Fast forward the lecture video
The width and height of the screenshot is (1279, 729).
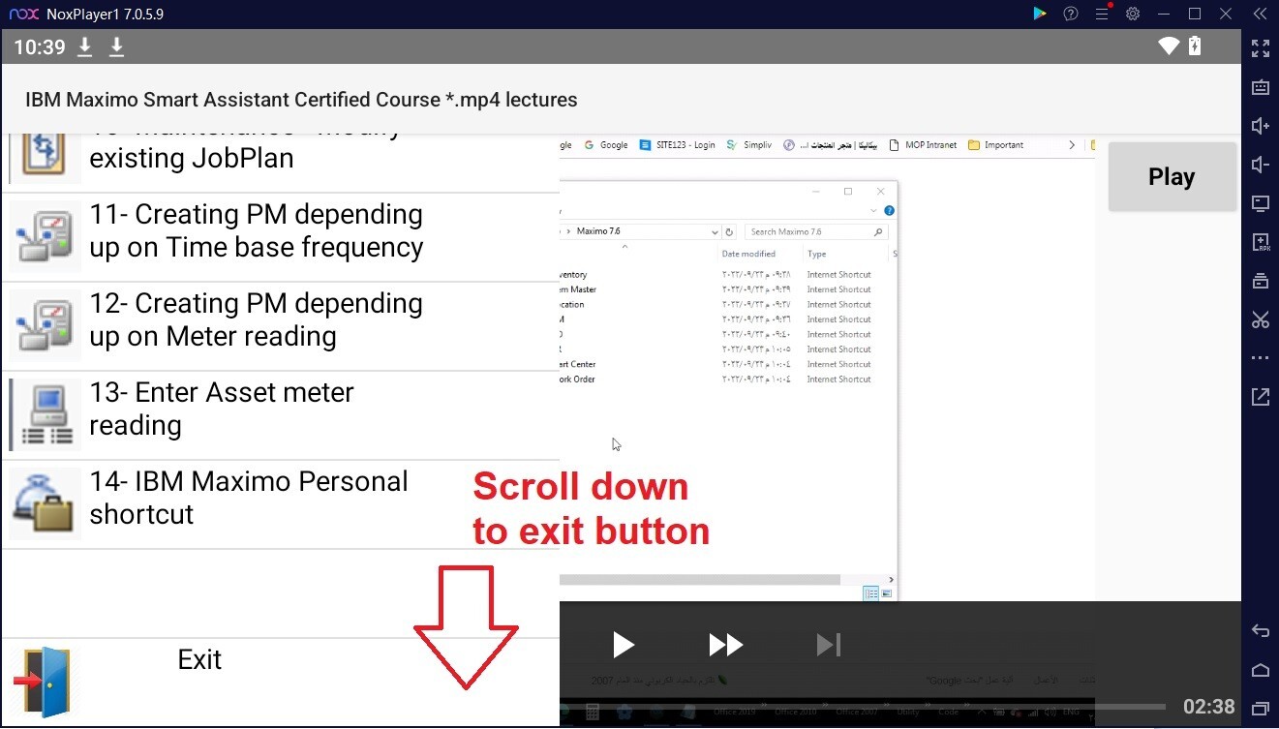[x=726, y=645]
